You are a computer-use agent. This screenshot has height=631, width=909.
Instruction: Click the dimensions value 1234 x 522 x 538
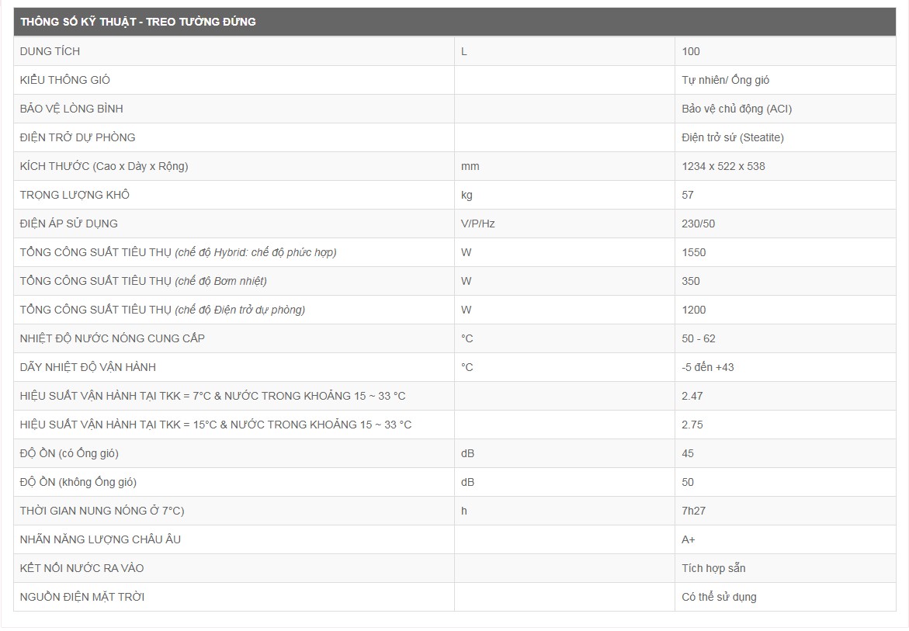(723, 166)
